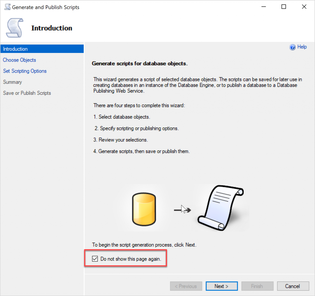The height and width of the screenshot is (296, 315).
Task: Click the yellow database cylinder image
Action: [x=144, y=209]
